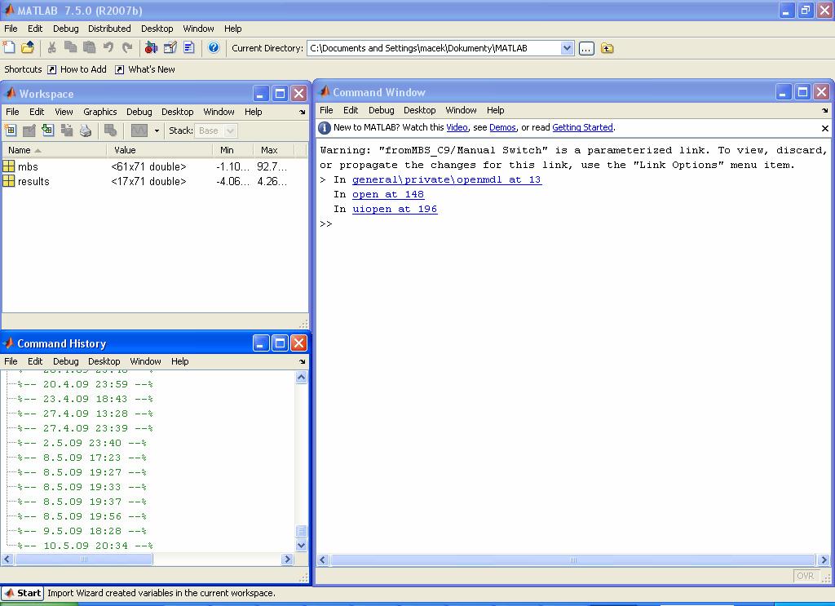Click the Import data icon in Workspace

tap(48, 130)
